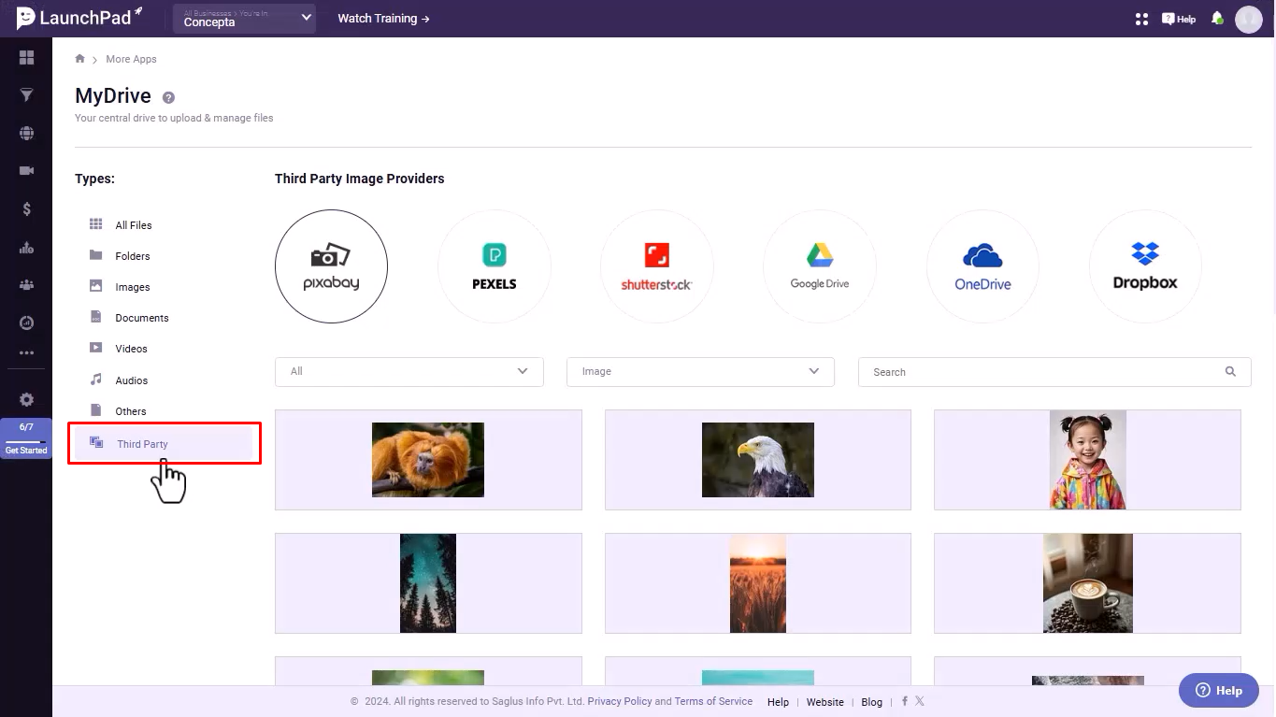Open the bar chart icon in sidebar
1276x717 pixels.
click(26, 248)
